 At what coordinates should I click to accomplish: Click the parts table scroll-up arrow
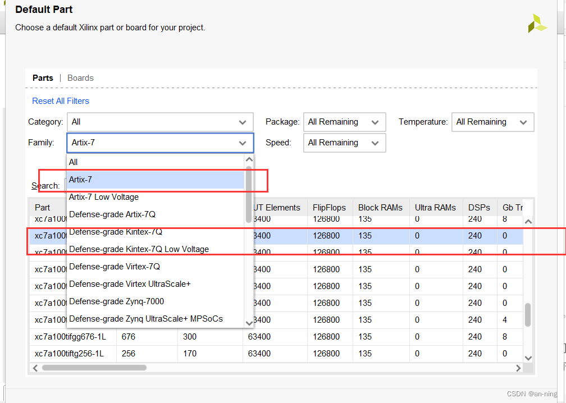click(528, 221)
